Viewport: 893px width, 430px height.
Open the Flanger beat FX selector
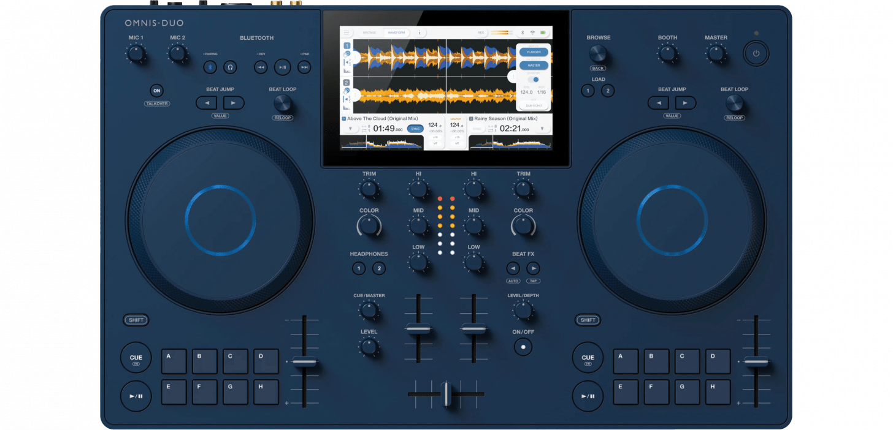point(533,53)
